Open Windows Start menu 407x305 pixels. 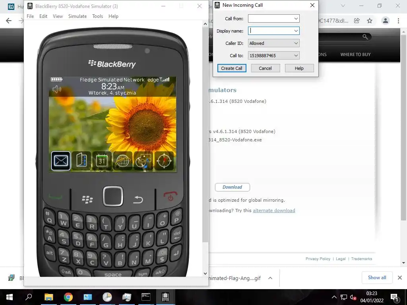[10, 297]
